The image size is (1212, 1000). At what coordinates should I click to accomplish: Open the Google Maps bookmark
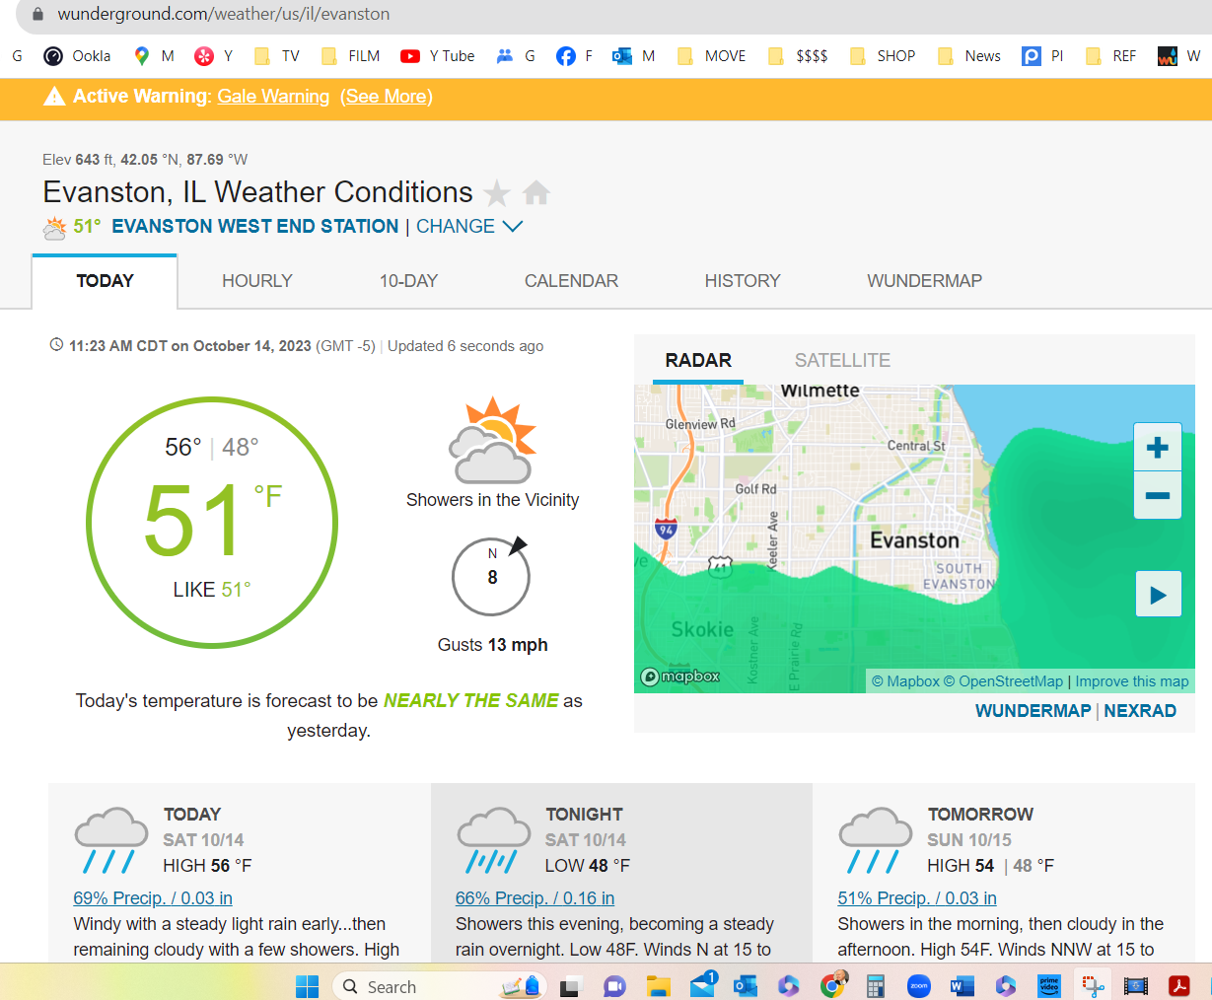[154, 56]
